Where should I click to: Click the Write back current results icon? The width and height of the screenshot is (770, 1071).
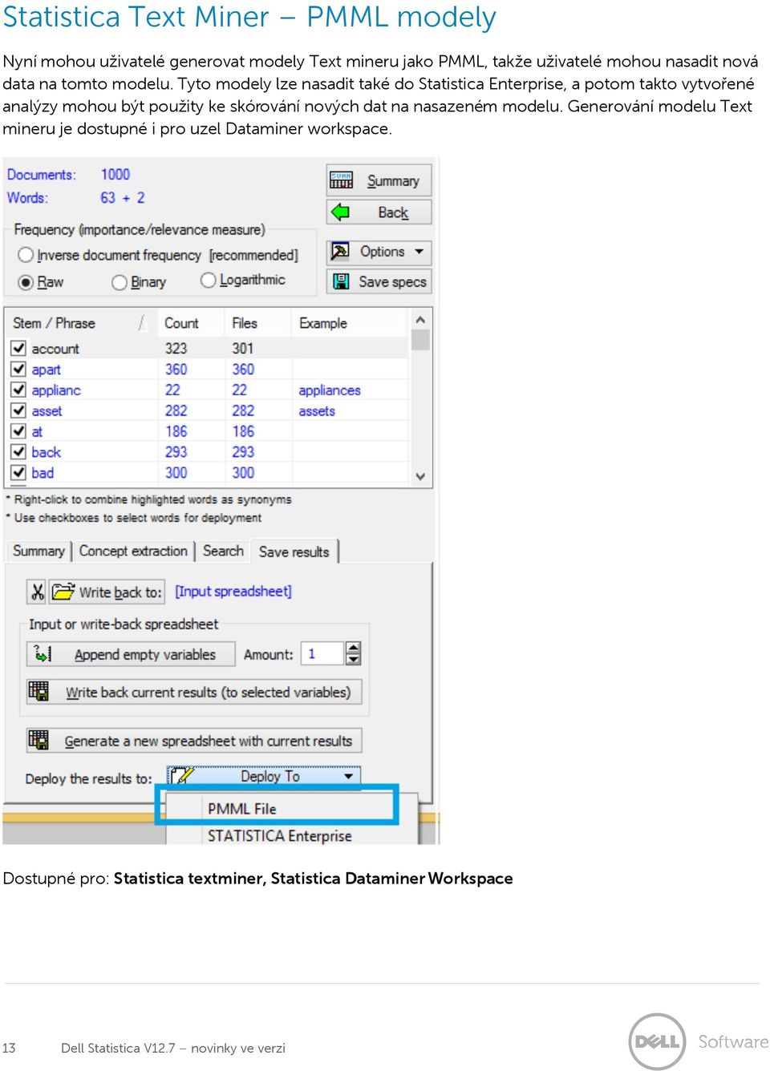point(38,691)
